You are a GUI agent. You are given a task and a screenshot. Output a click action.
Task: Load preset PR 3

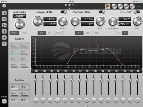tap(15, 94)
